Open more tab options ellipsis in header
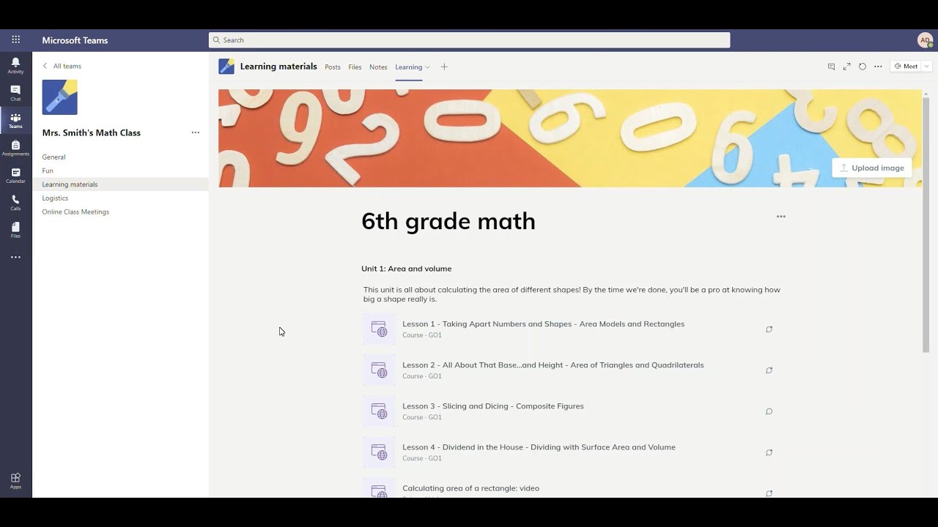 point(878,67)
